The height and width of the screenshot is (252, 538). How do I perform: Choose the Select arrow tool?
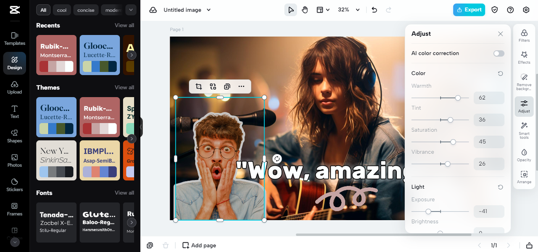coord(290,10)
